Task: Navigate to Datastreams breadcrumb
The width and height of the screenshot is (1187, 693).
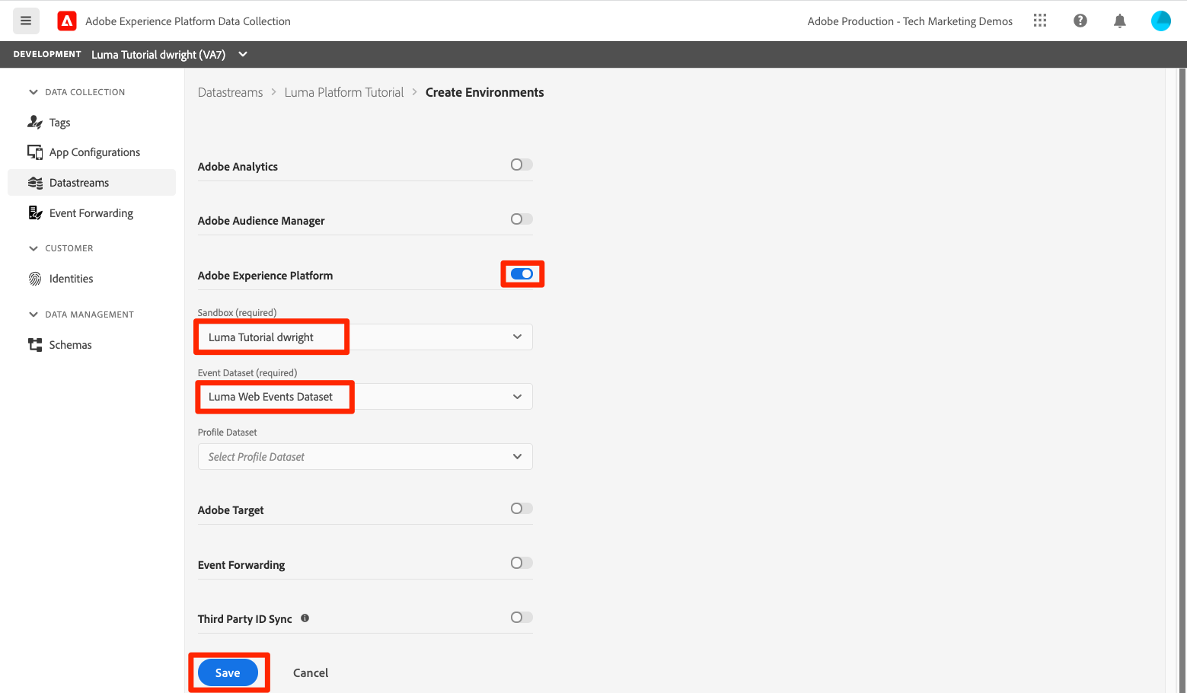Action: pos(230,92)
